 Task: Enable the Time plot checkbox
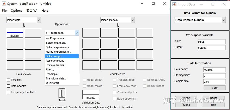(8, 80)
